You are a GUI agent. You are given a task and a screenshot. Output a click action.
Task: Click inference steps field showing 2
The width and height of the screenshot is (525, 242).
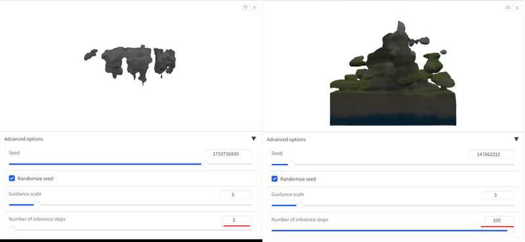[237, 220]
